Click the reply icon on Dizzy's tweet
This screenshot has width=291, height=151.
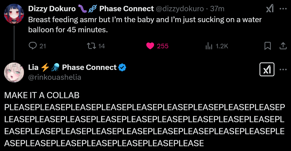[x=33, y=46]
